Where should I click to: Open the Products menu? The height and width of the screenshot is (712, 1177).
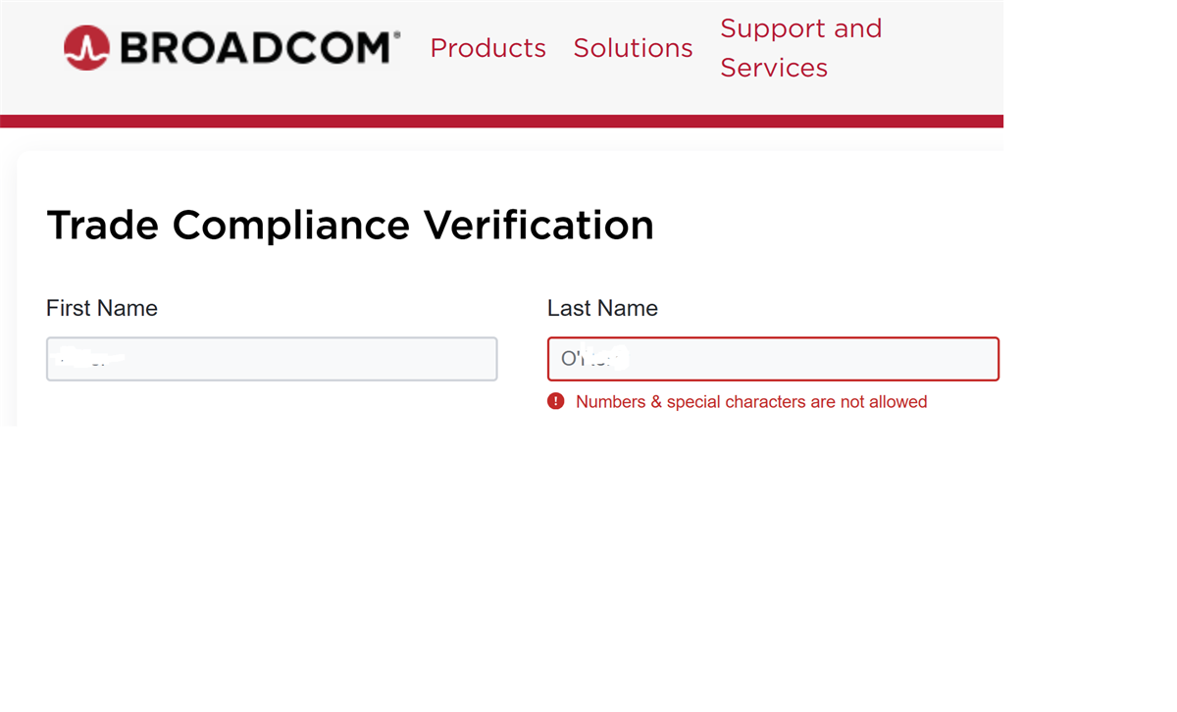(487, 48)
